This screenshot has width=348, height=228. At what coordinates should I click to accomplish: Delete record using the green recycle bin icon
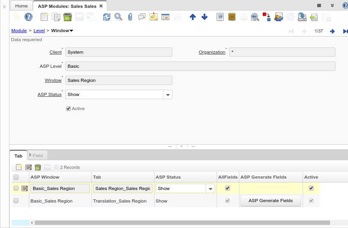point(67,17)
